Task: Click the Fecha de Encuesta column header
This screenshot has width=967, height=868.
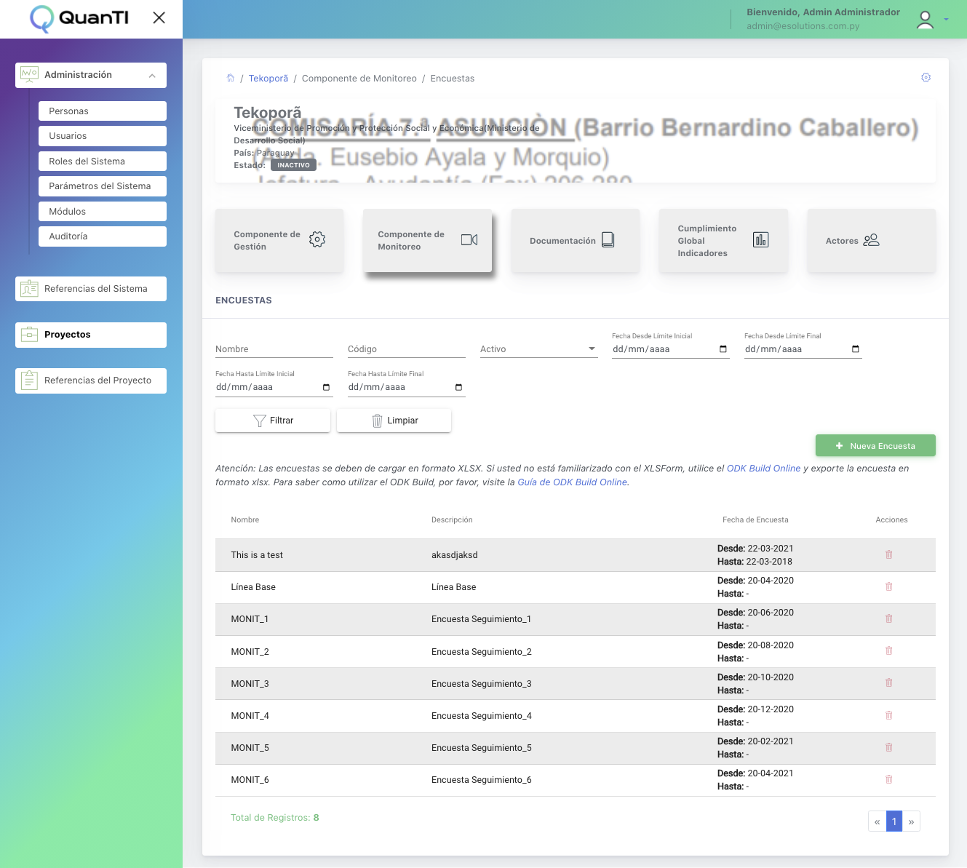Action: pos(755,520)
